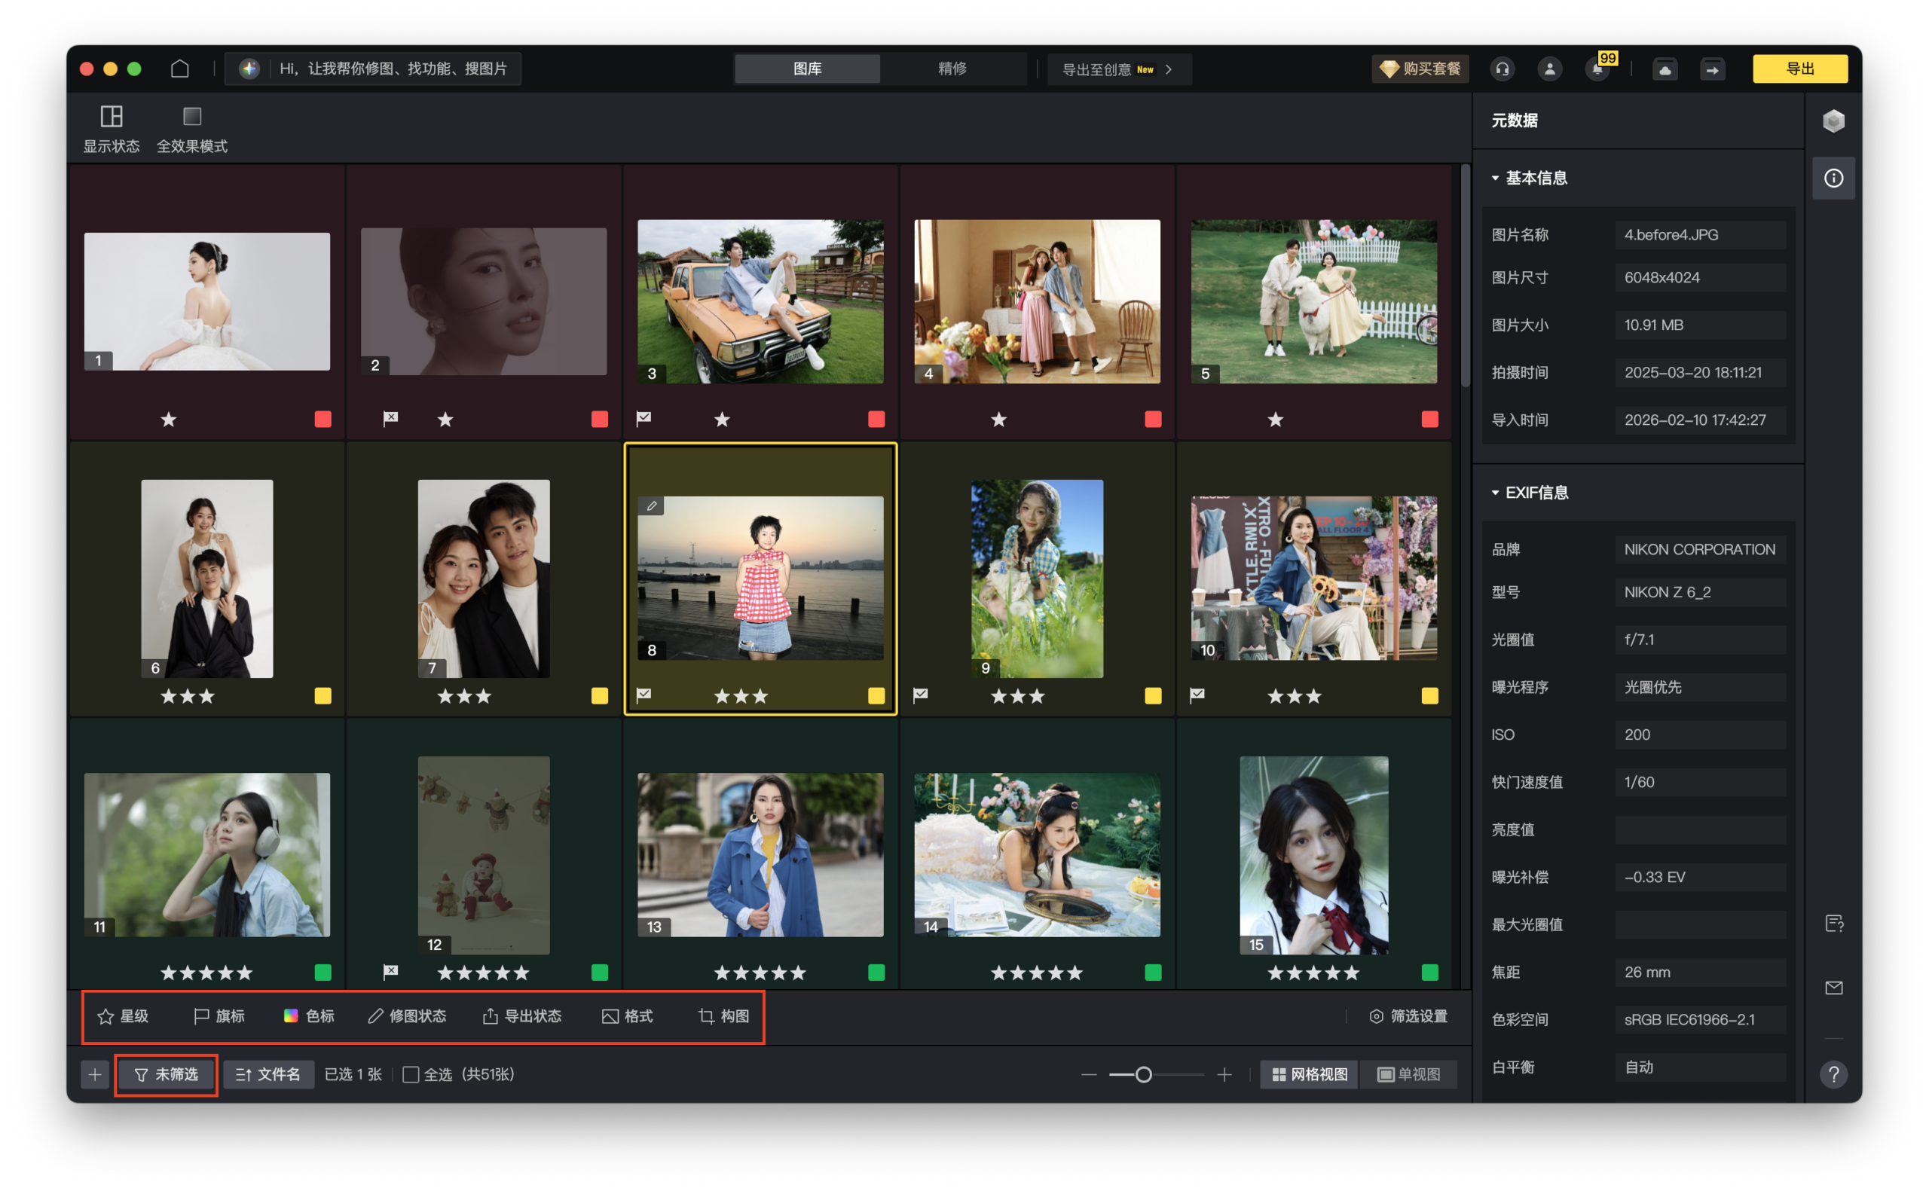Open the 格式 format filter
The width and height of the screenshot is (1929, 1191).
[628, 1016]
